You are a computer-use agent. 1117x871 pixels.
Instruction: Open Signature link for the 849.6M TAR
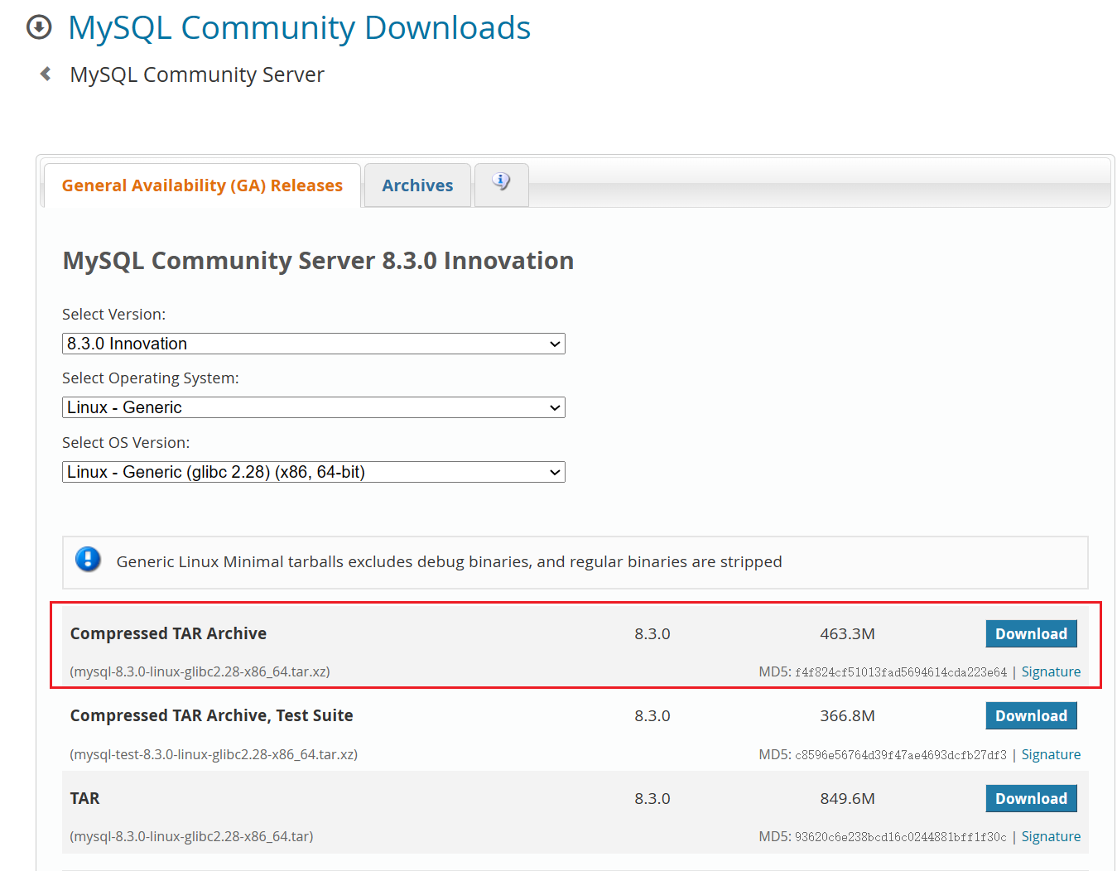pos(1051,836)
